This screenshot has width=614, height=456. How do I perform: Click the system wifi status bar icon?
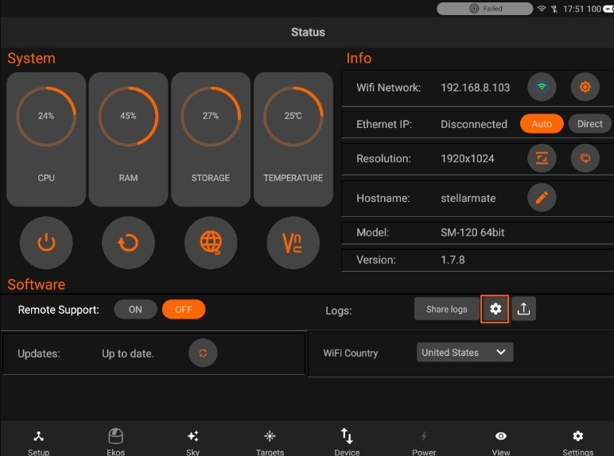pyautogui.click(x=542, y=9)
